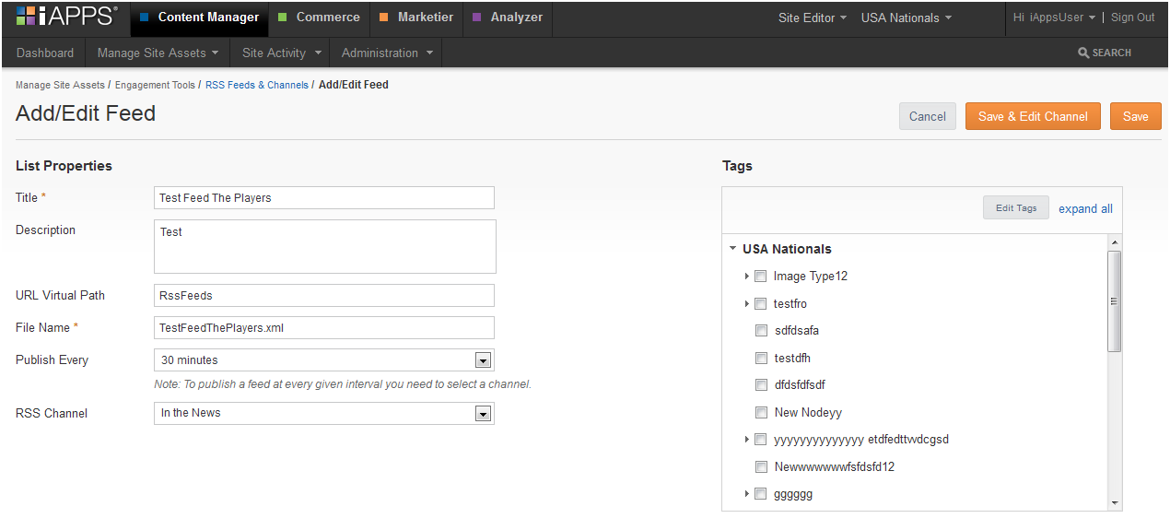Open the Site Activity menu
This screenshot has width=1170, height=530.
tap(282, 53)
